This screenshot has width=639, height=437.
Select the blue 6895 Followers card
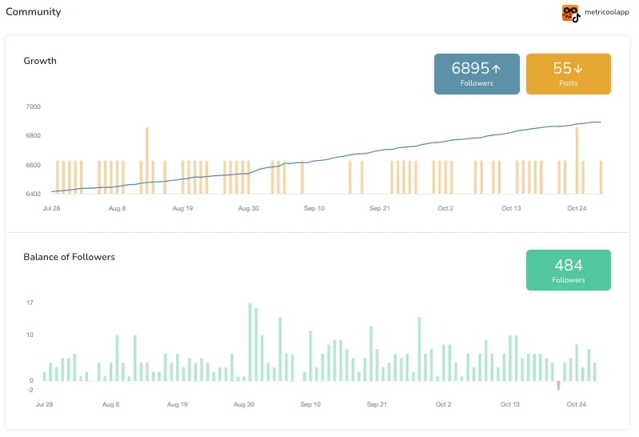point(477,74)
